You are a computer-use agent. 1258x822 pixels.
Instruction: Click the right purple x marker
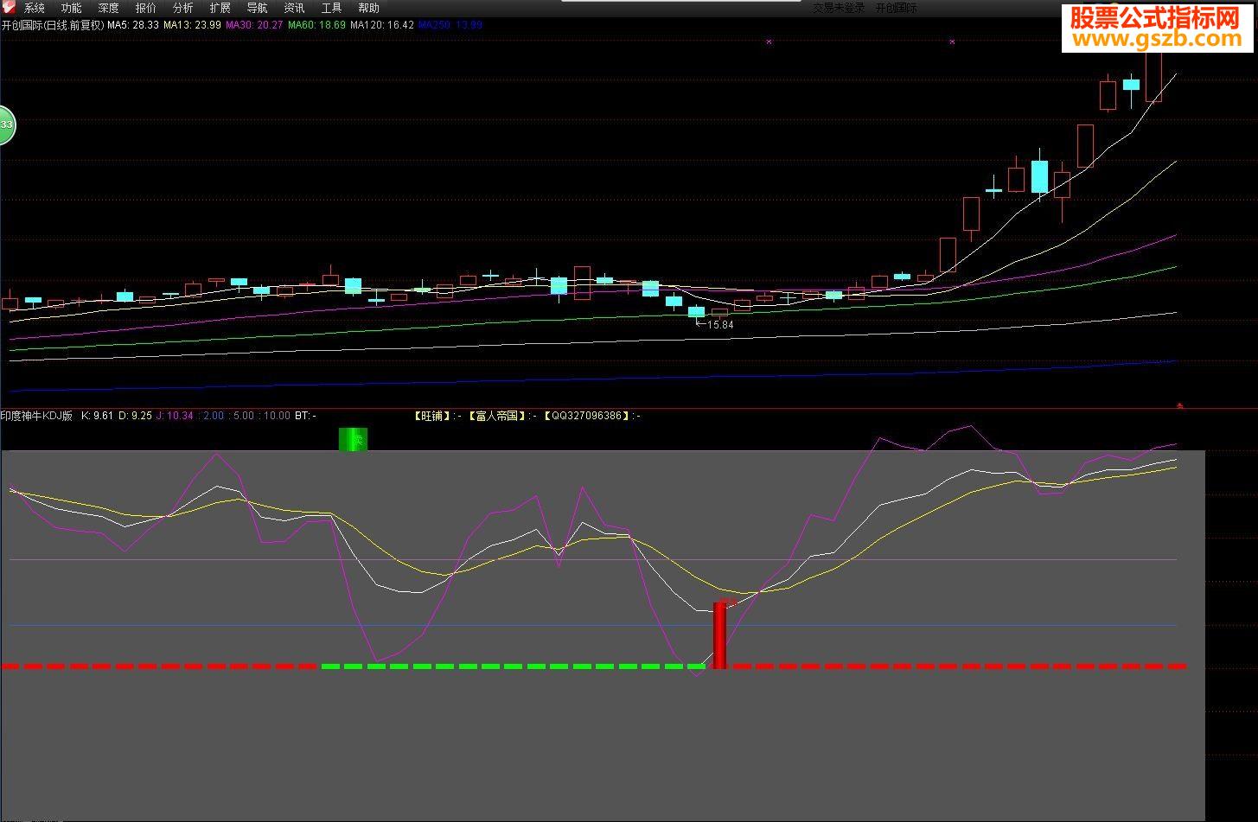[952, 41]
